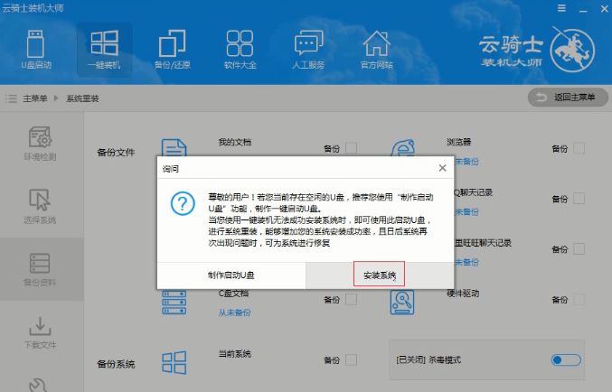This screenshot has height=392, width=612.
Task: Check 备份 for 当前系统
Action: pyautogui.click(x=351, y=360)
